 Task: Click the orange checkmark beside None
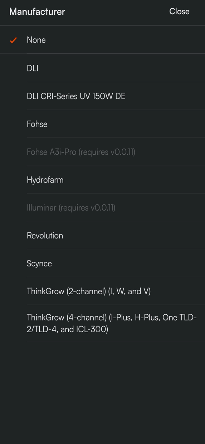[13, 40]
